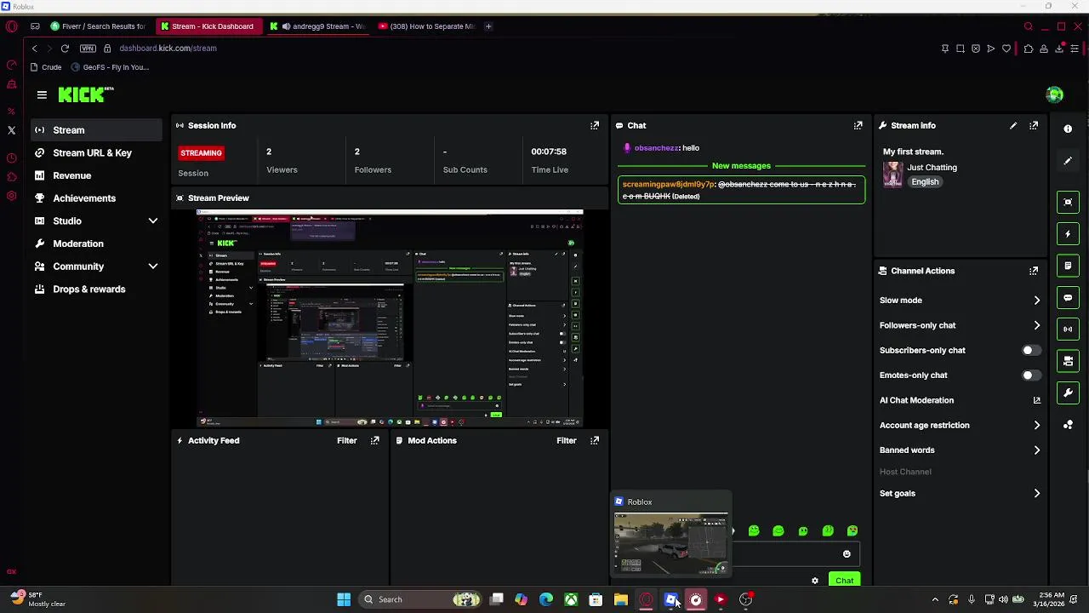1089x613 pixels.
Task: Send message with green Chat button
Action: coord(844,581)
